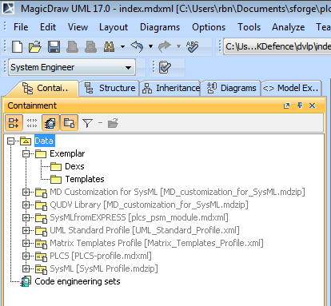The width and height of the screenshot is (331, 306).
Task: Open the Tools menu
Action: (249, 27)
